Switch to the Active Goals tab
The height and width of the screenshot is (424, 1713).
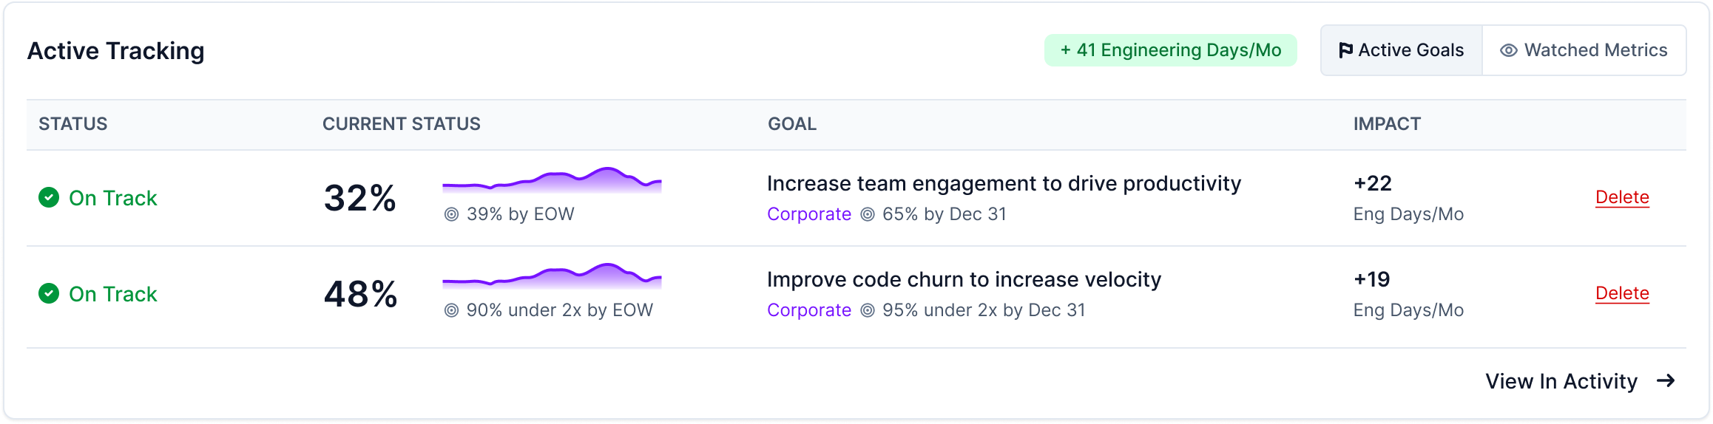1402,50
